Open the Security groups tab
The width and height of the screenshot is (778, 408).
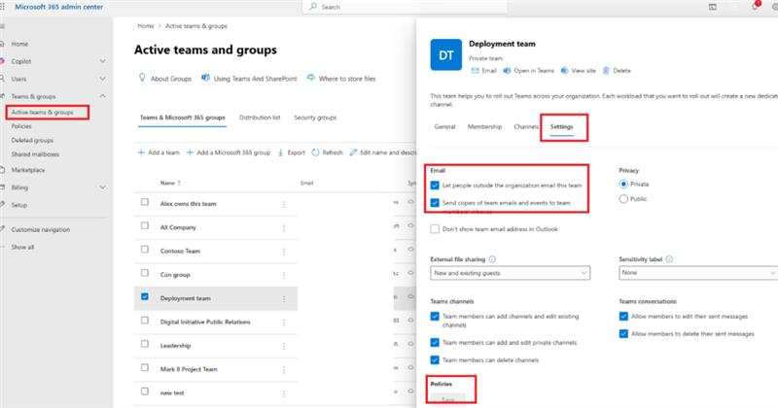[315, 118]
